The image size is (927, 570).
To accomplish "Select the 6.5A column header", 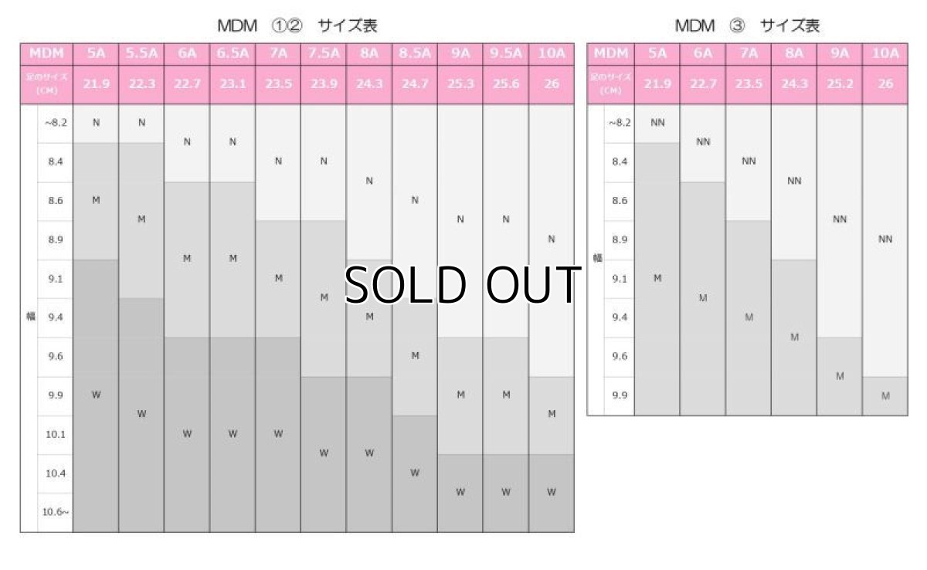I will [x=233, y=54].
